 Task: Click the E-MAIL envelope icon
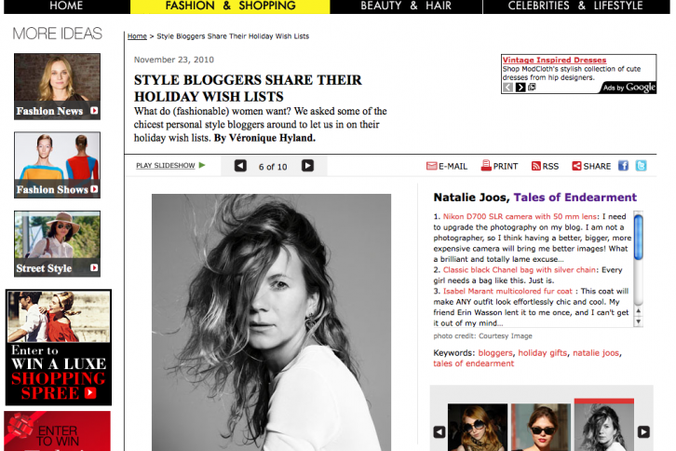431,166
